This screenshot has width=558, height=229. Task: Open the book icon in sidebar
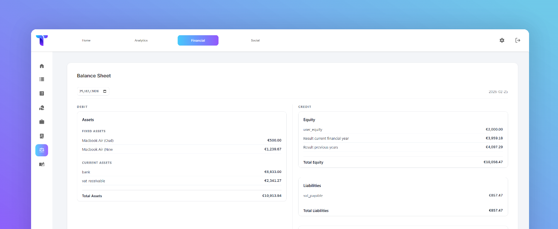point(42,164)
